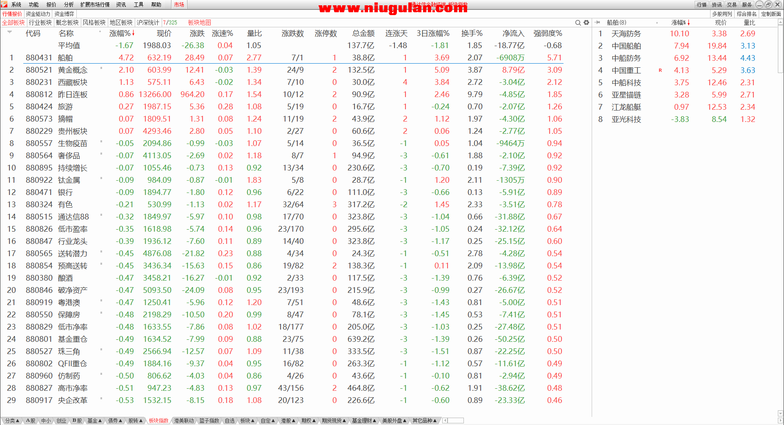Image resolution: width=784 pixels, height=425 pixels.
Task: Open the 板块地图 link
Action: click(x=200, y=22)
